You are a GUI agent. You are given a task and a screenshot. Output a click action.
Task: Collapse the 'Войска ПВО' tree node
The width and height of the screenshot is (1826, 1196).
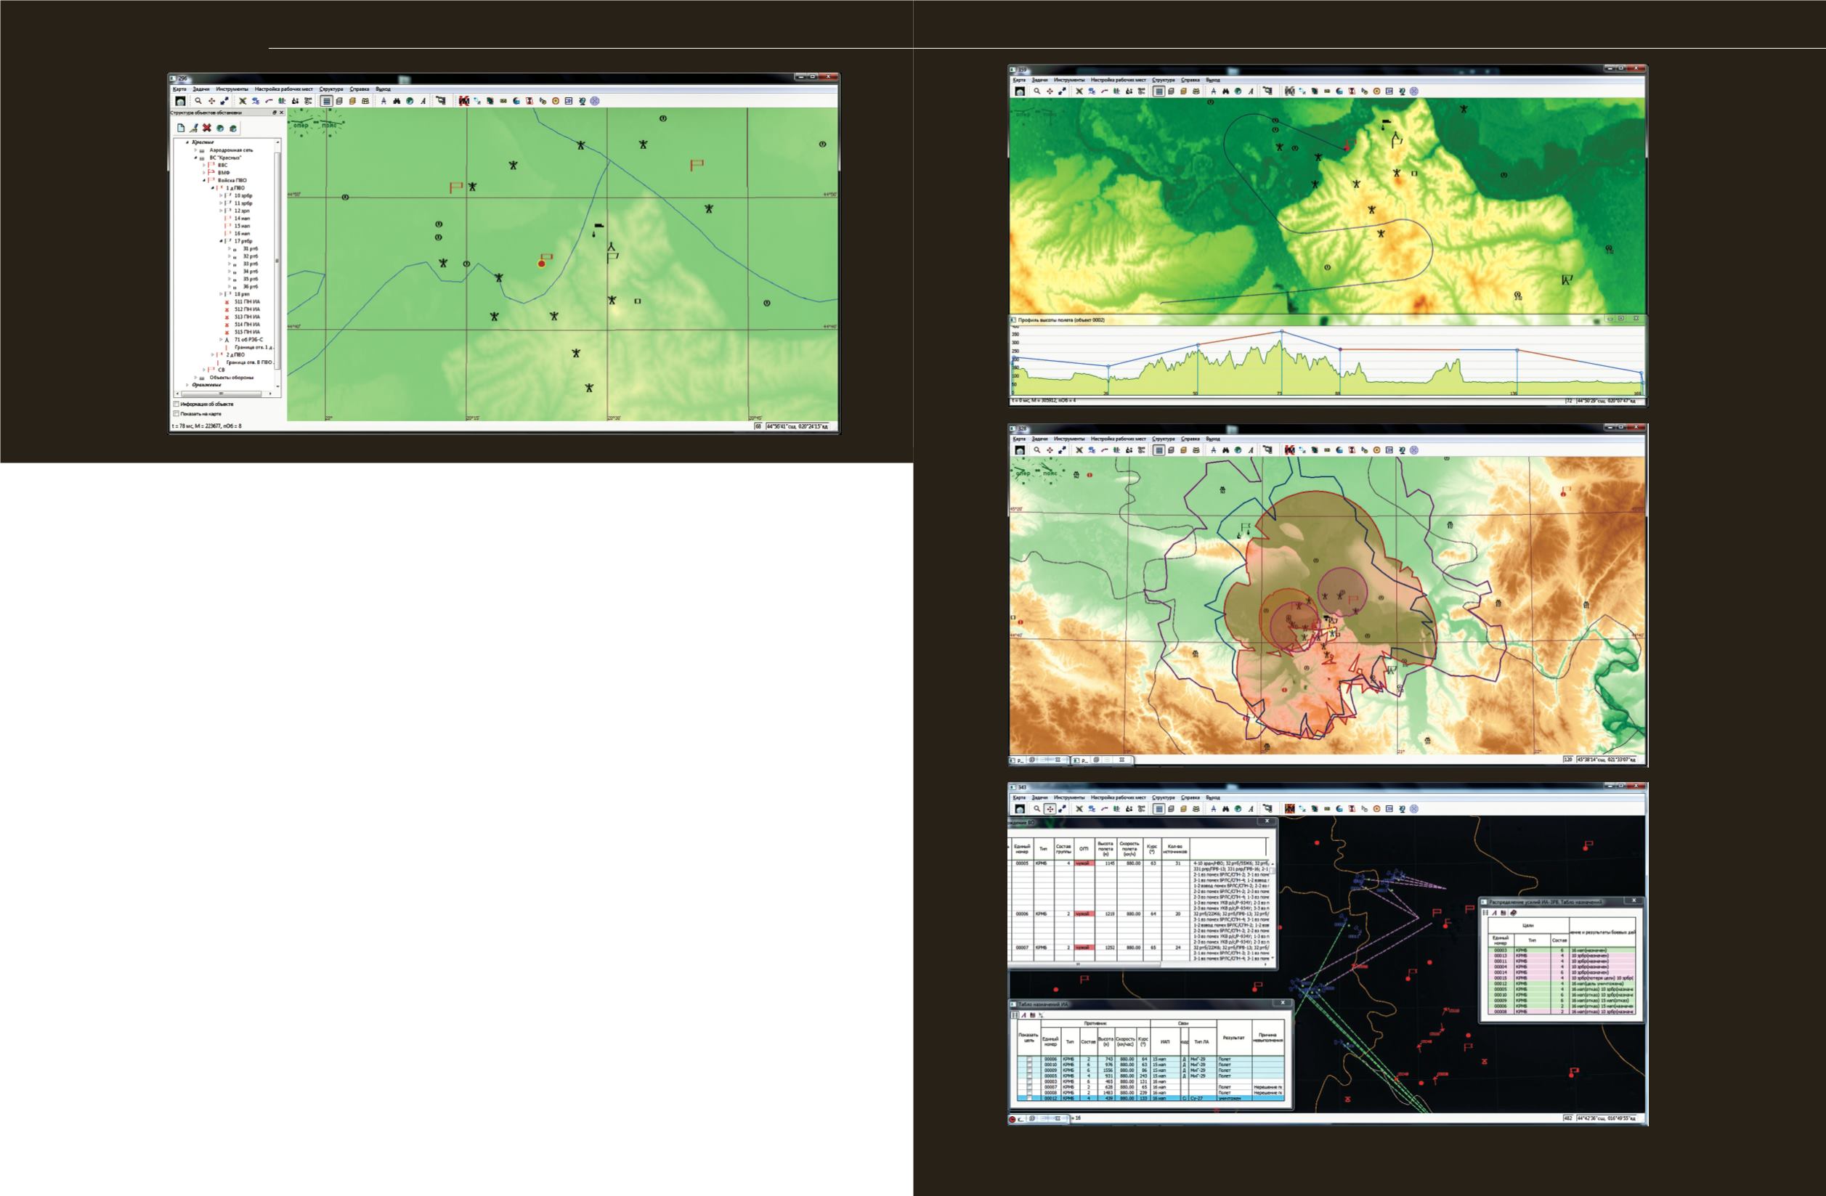click(204, 180)
